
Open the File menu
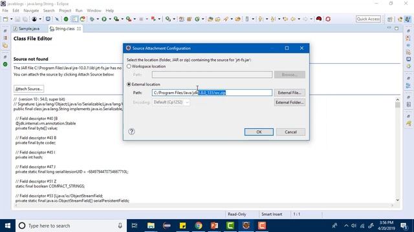pyautogui.click(x=5, y=10)
